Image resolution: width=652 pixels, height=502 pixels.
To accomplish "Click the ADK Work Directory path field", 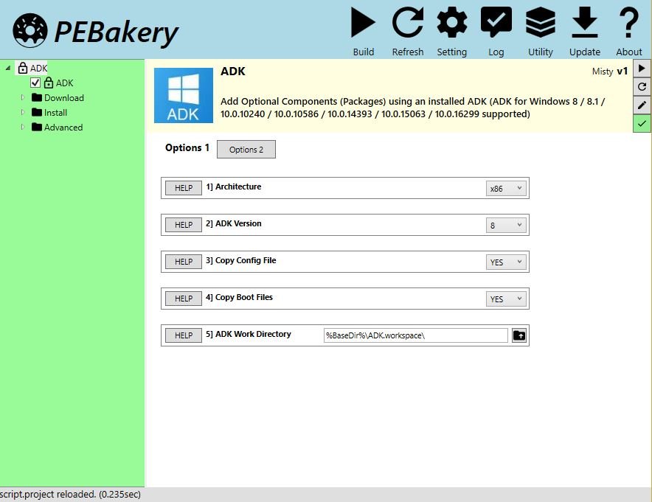I will (416, 335).
